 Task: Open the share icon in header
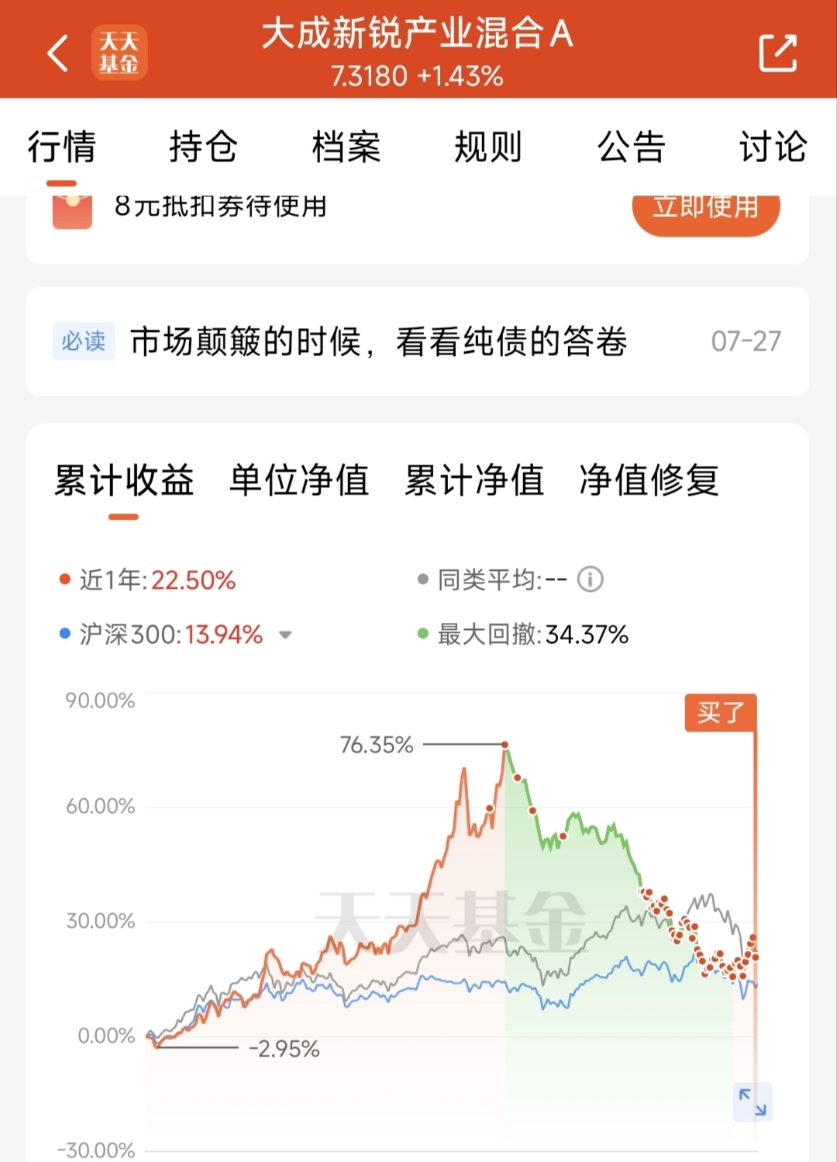coord(777,53)
